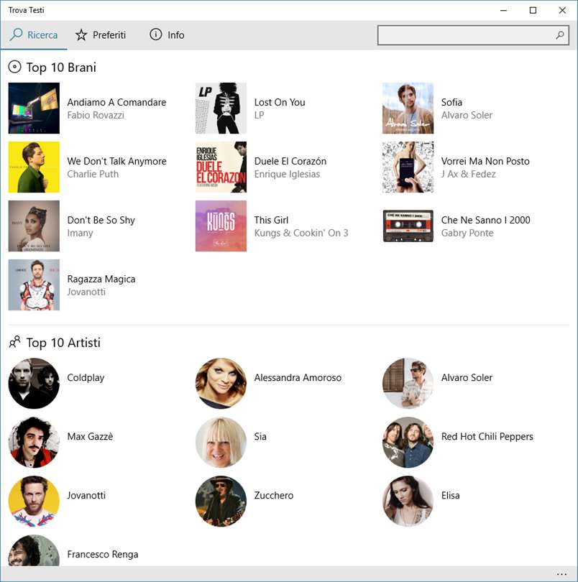Select the Francesco Renga artist photo

click(x=34, y=550)
